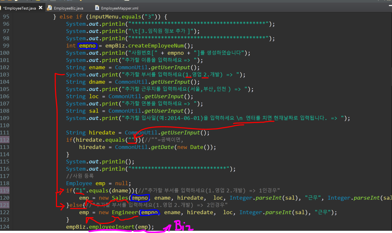Click line number 95 in the gutter

pos(6,16)
